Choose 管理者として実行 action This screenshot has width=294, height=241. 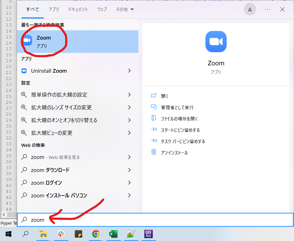point(177,107)
